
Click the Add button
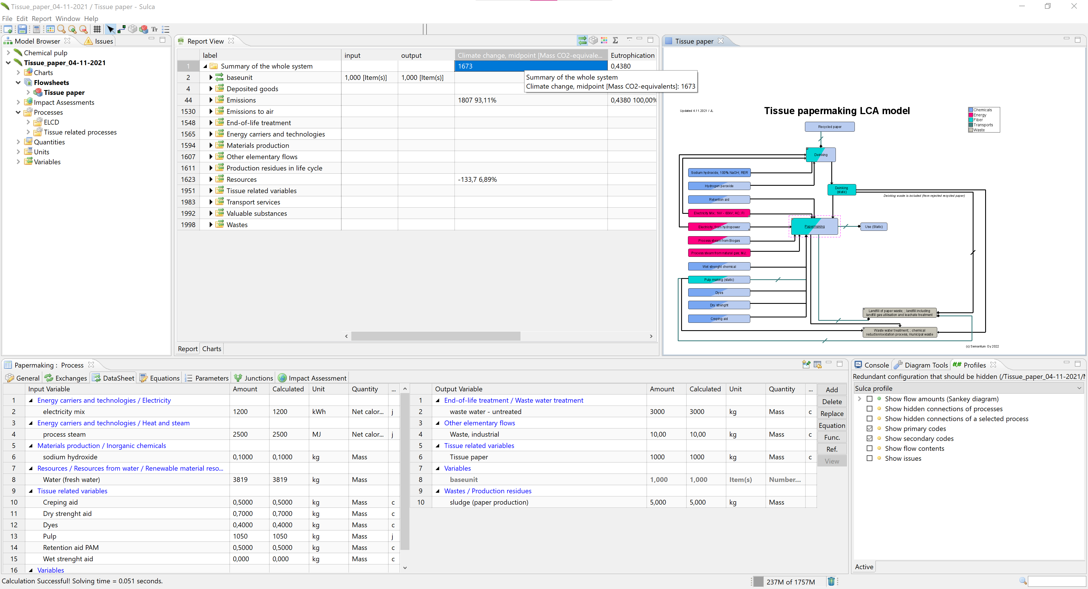point(832,390)
